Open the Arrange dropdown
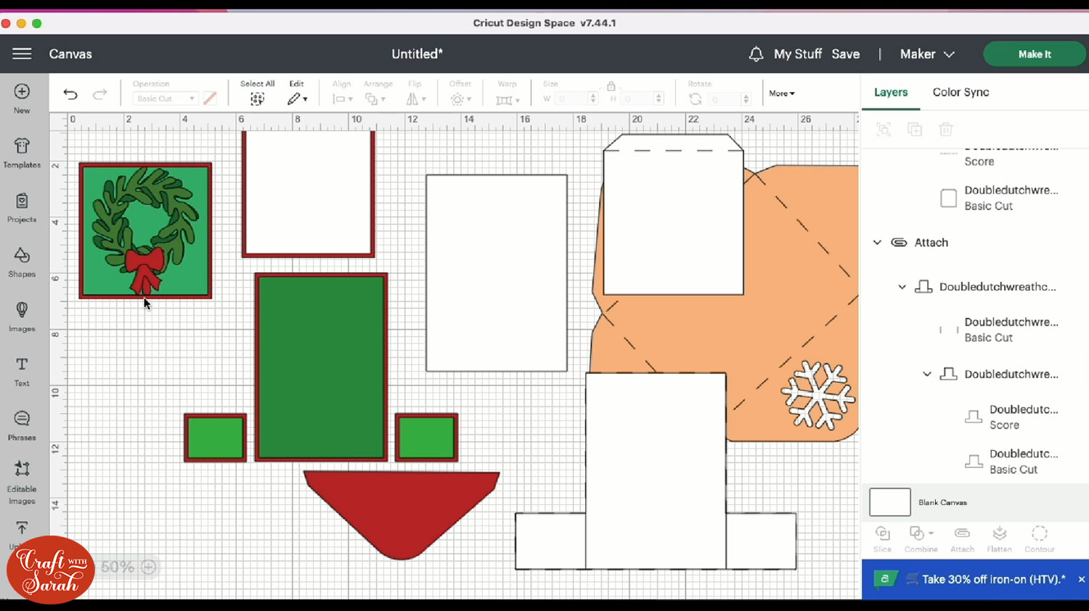This screenshot has height=611, width=1089. click(375, 99)
